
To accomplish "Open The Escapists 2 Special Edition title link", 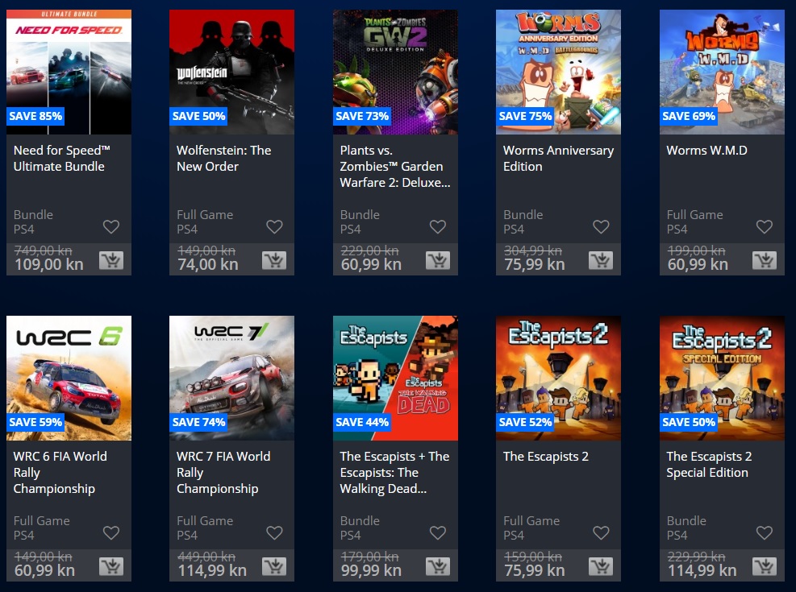I will point(709,464).
